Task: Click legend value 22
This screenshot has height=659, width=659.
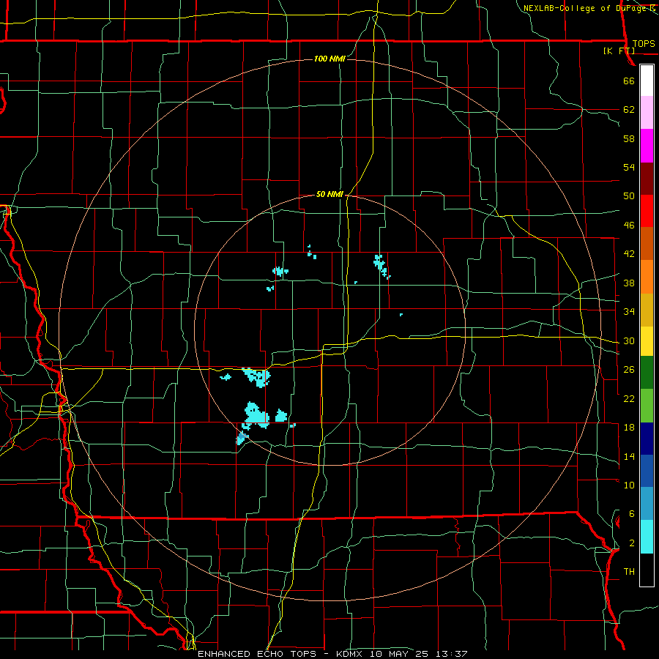Action: pyautogui.click(x=629, y=398)
